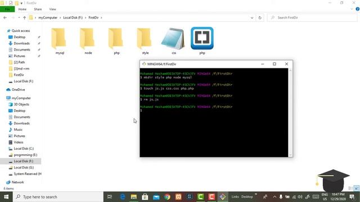This screenshot has height=202, width=360.
Task: Expand the ribbon with the chevron
Action: click(x=352, y=9)
